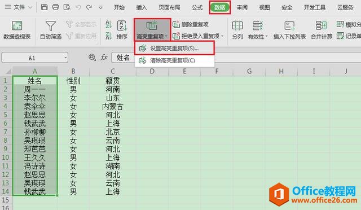Screen dimensions: 361x210
Task: Select row 15 header
Action: pos(6,200)
